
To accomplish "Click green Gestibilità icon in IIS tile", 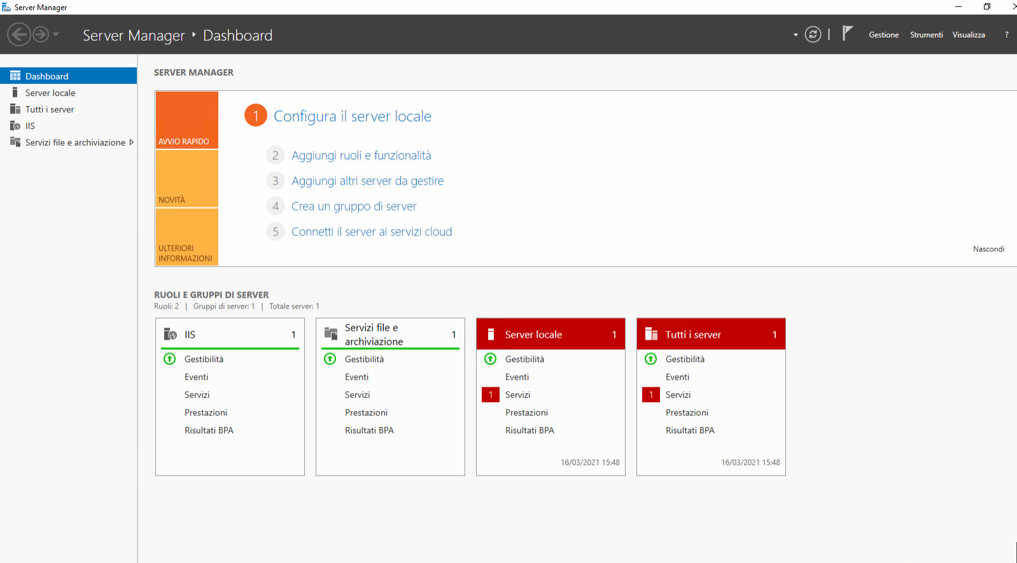I will point(170,359).
